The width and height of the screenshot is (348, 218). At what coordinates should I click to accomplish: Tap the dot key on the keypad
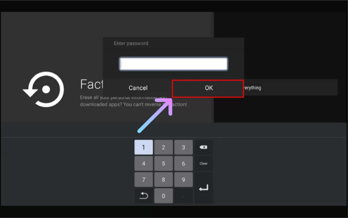pyautogui.click(x=184, y=196)
